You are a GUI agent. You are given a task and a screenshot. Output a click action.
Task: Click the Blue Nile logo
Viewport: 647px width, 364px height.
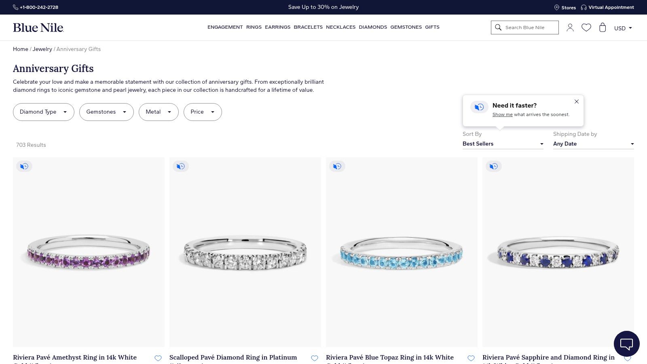(38, 28)
